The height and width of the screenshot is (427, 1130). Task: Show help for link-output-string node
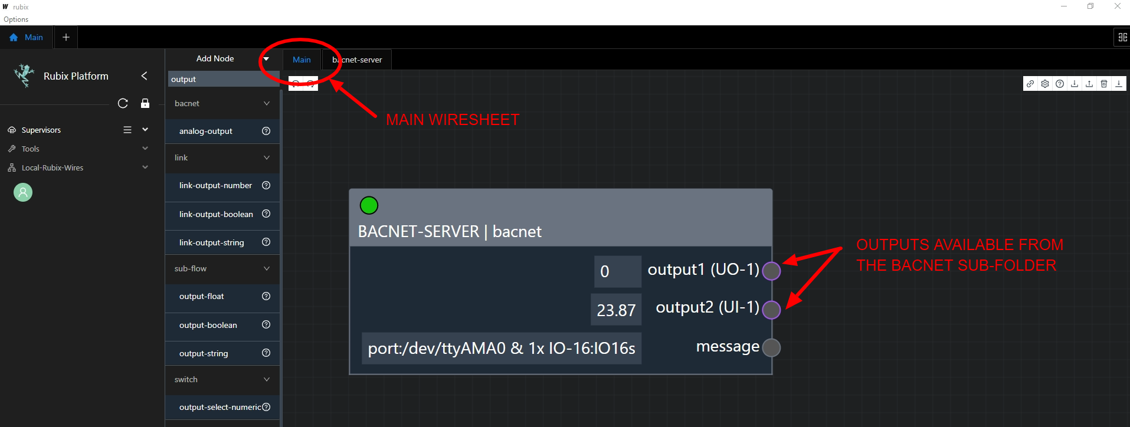[x=266, y=242]
